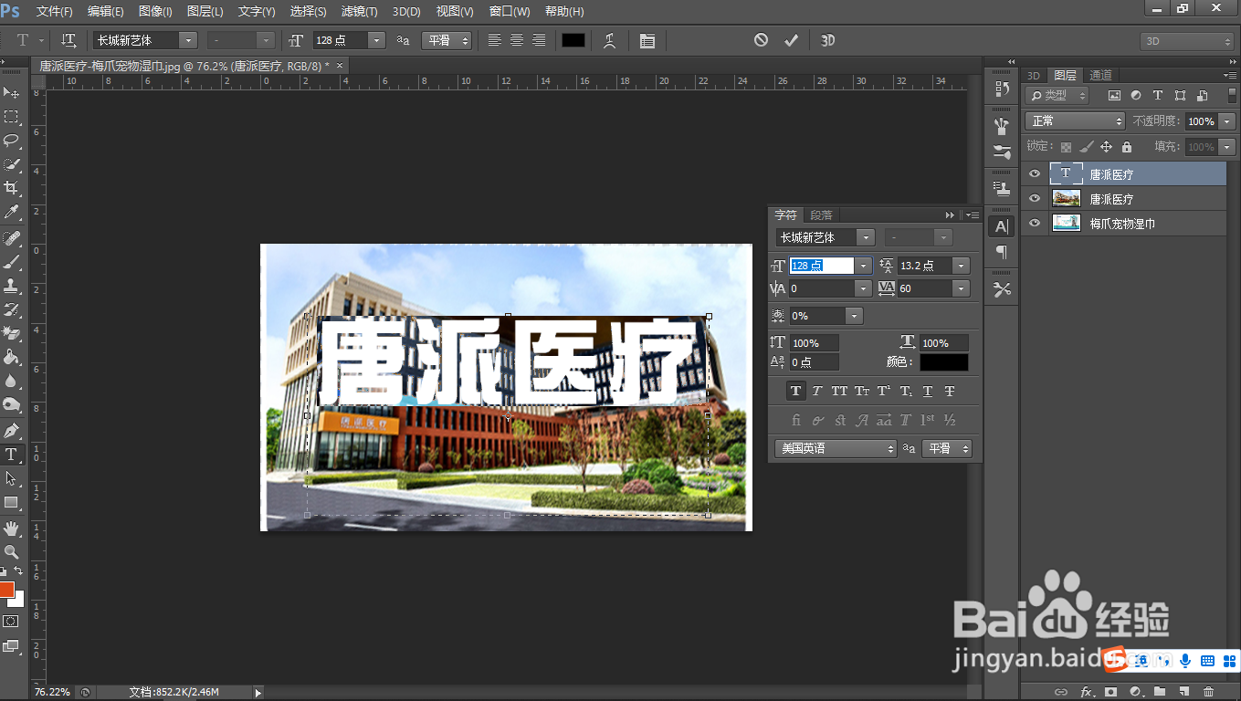The image size is (1241, 701).
Task: Open 美国英语 language dropdown
Action: click(x=836, y=448)
